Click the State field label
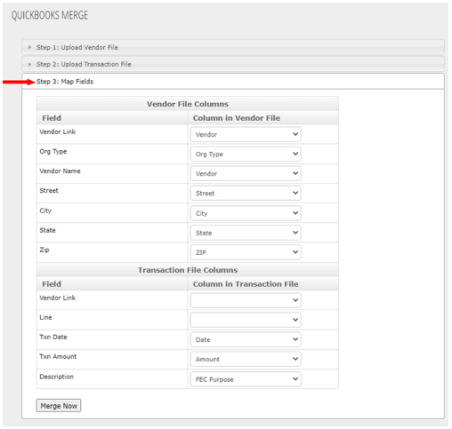Screen dimensions: 452x429 [47, 230]
